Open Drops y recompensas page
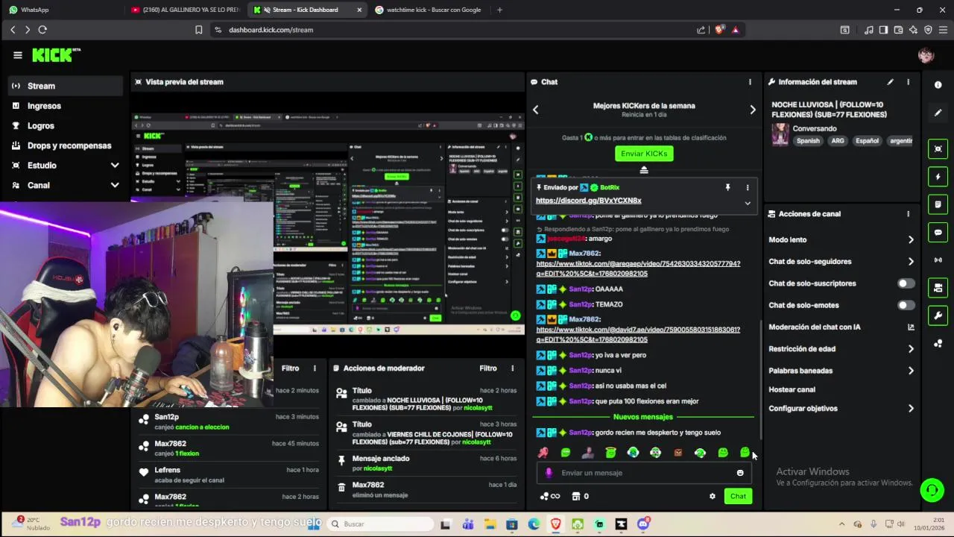Screen dimensions: 954x537 click(66, 145)
